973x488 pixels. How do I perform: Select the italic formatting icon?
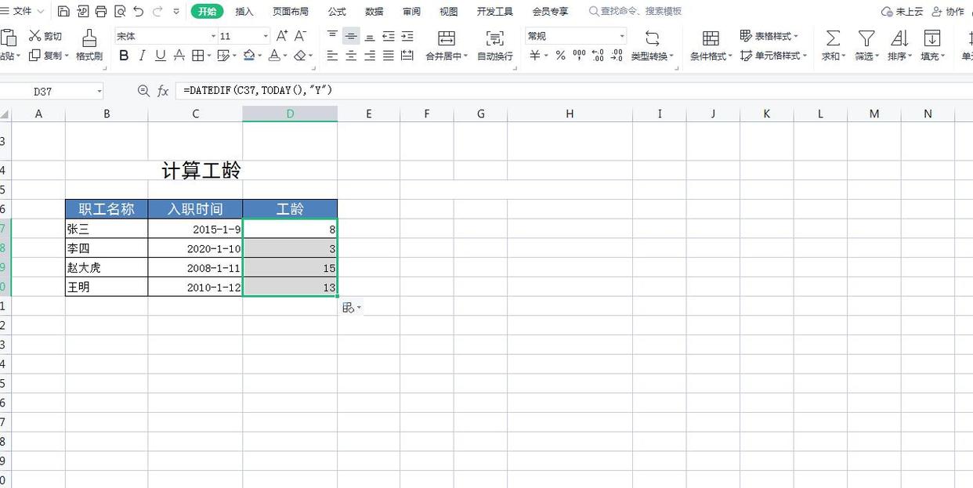pos(141,56)
